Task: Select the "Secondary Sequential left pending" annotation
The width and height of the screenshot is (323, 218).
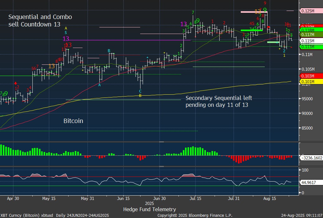Action: click(219, 102)
